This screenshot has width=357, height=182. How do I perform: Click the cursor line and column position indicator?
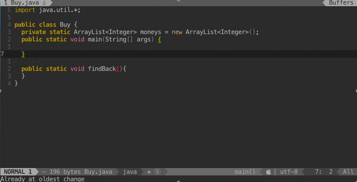coord(324,172)
